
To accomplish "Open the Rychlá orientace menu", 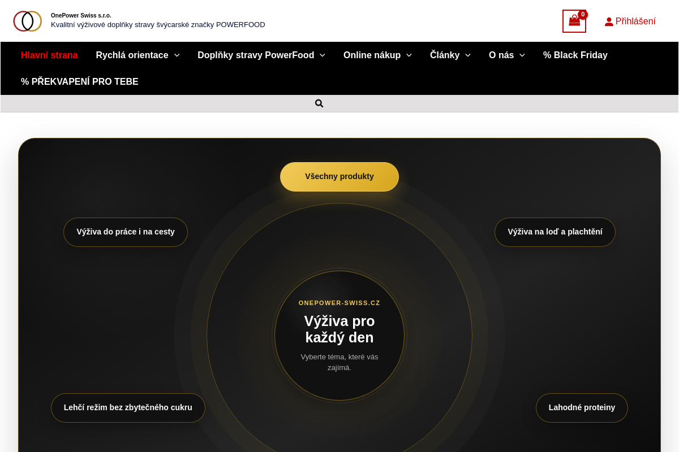I will 132,55.
